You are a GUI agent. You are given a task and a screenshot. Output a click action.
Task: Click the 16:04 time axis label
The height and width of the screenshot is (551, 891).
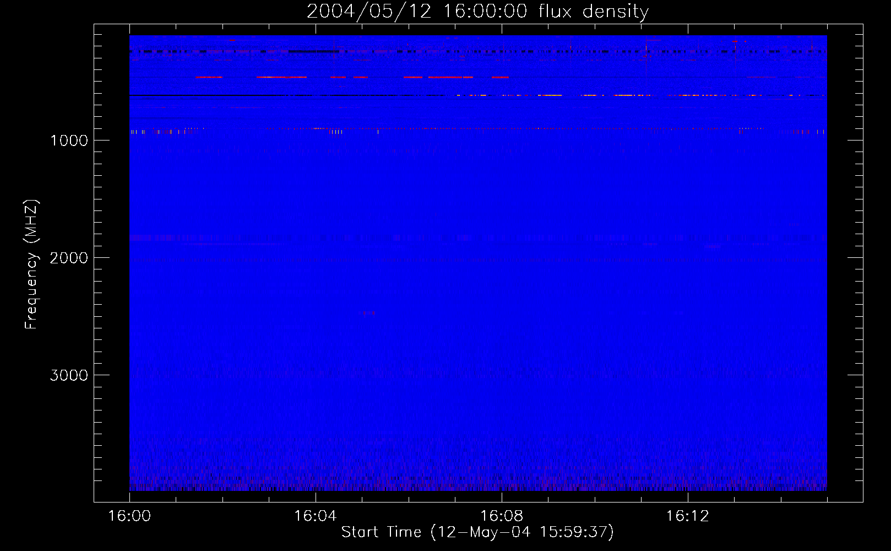pyautogui.click(x=315, y=516)
